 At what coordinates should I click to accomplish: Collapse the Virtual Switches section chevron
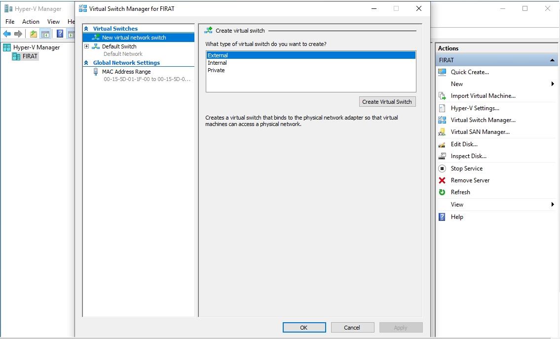(86, 29)
